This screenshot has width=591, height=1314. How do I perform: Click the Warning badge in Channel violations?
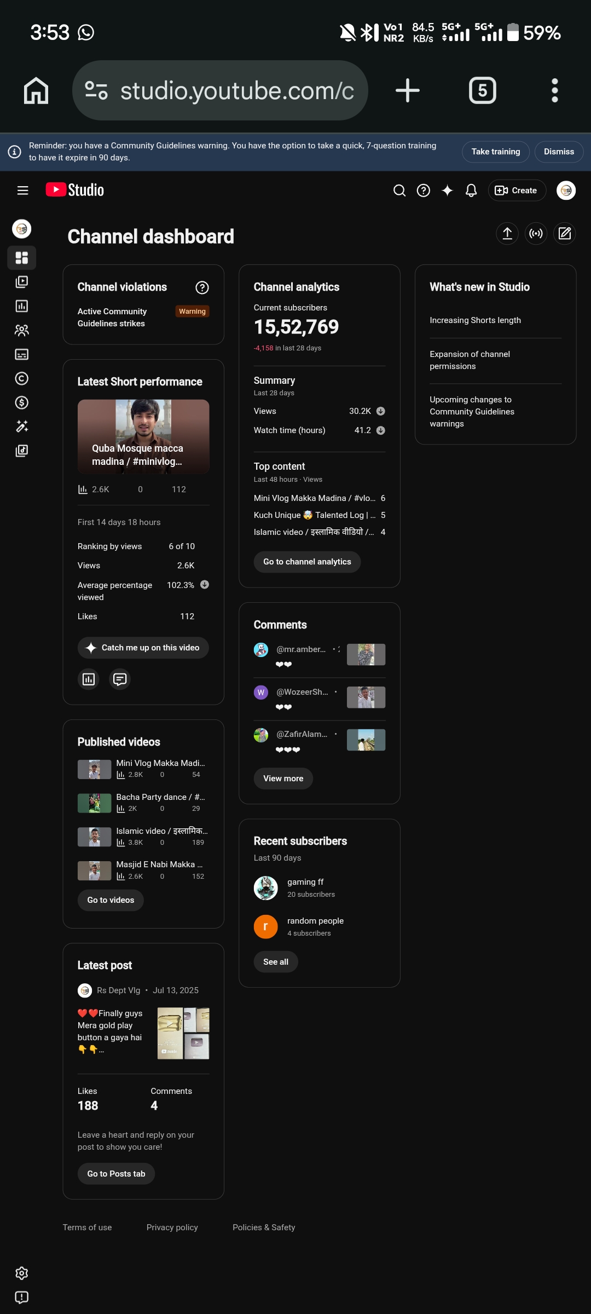coord(192,312)
